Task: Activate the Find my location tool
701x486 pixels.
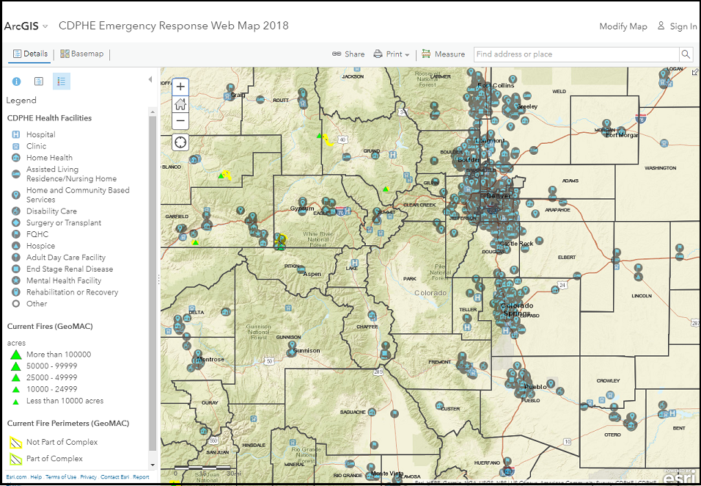Action: [180, 142]
